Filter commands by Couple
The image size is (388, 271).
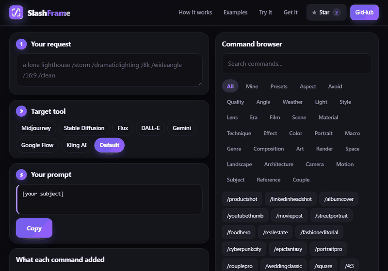[301, 180]
